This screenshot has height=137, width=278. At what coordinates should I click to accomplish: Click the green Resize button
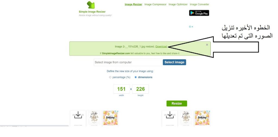(x=176, y=104)
